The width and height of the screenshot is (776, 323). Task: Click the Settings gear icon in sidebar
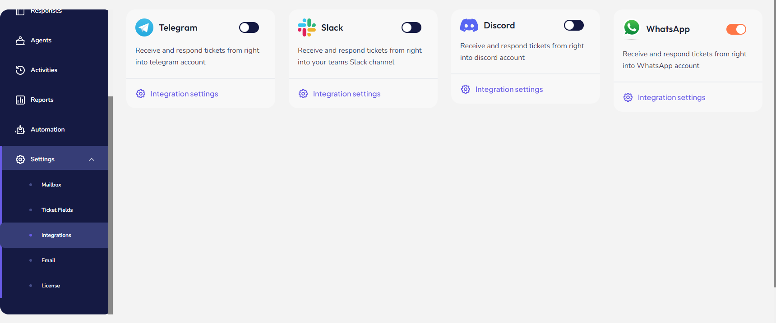click(20, 159)
